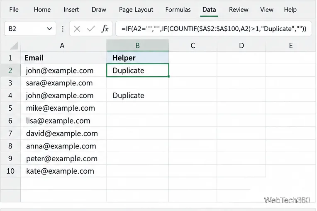Click the Helper header cell
This screenshot has width=317, height=211.
(138, 58)
